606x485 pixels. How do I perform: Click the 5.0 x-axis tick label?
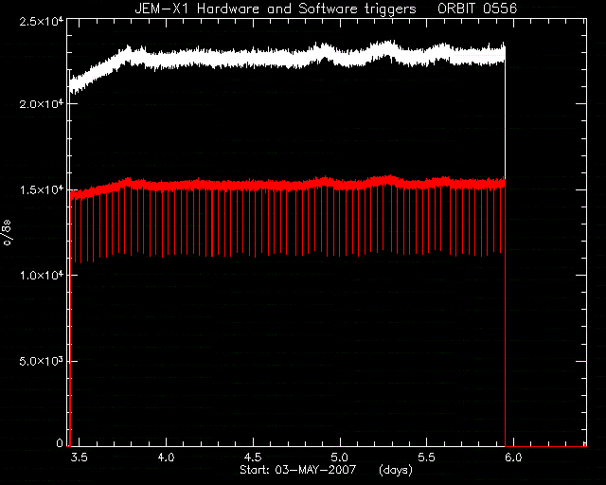point(340,458)
